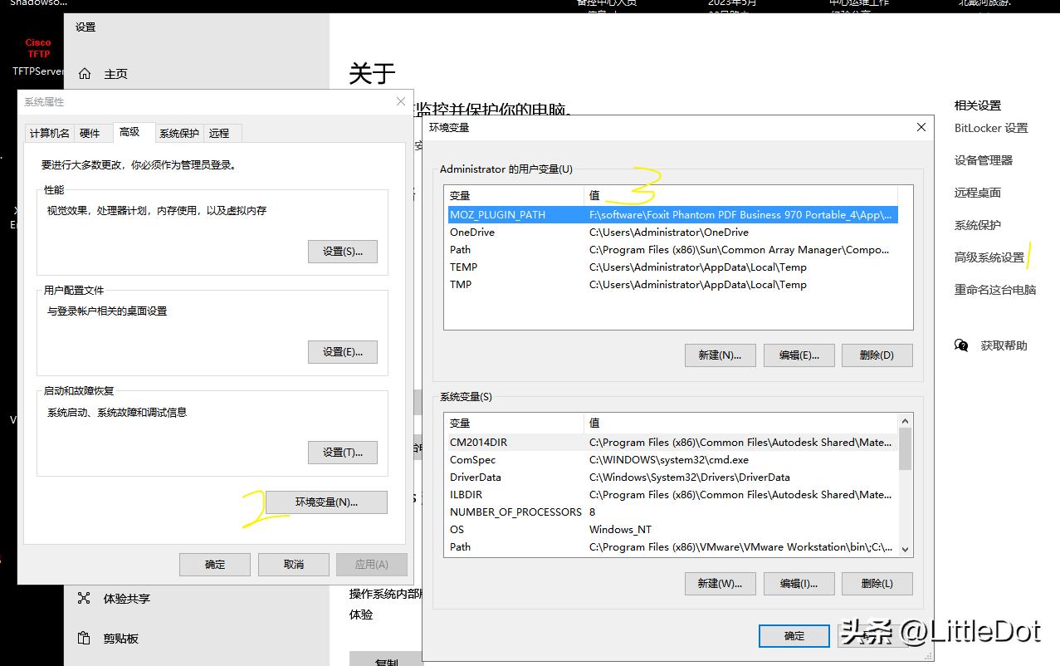Click 删除(D) to remove a user variable
Viewport: 1060px width, 666px height.
tap(876, 355)
